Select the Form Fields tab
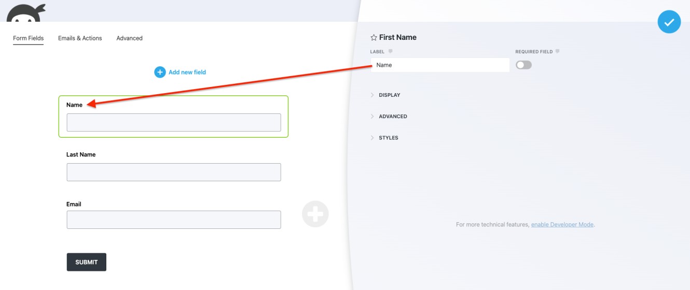The height and width of the screenshot is (290, 690). click(x=28, y=38)
